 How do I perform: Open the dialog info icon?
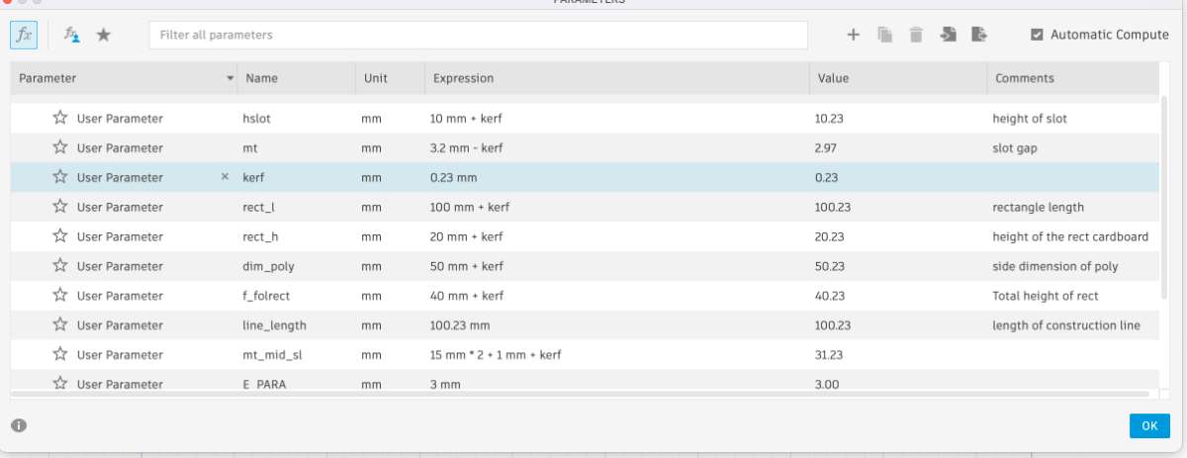[19, 425]
